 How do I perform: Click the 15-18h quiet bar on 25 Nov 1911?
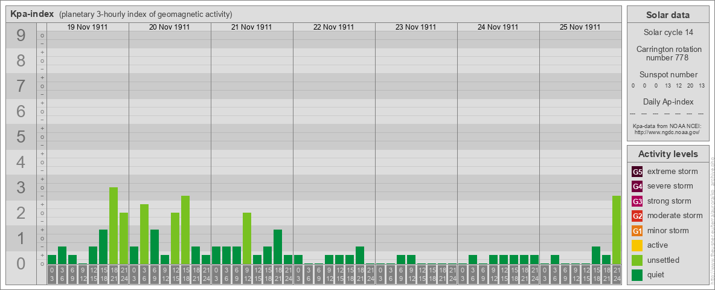(x=596, y=256)
